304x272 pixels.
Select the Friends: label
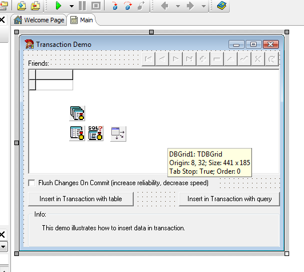(39, 63)
